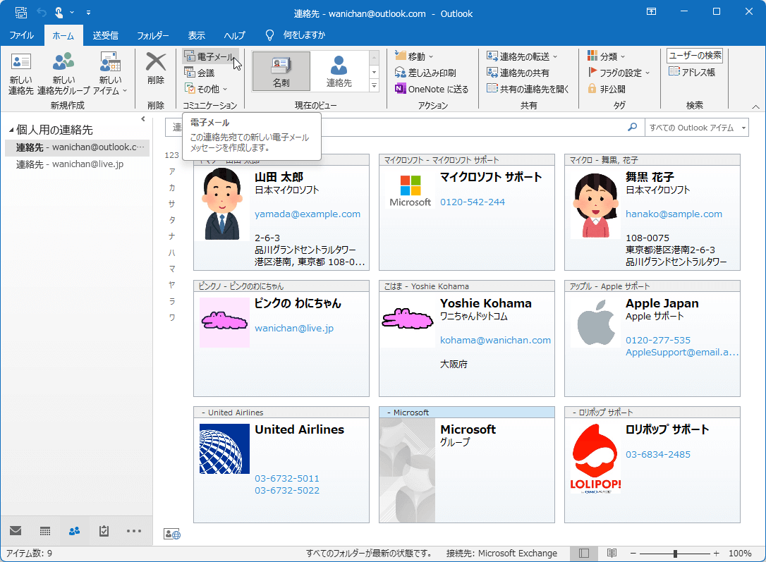Collapse the ribbon with the chevron
This screenshot has height=562, width=766.
tap(755, 106)
